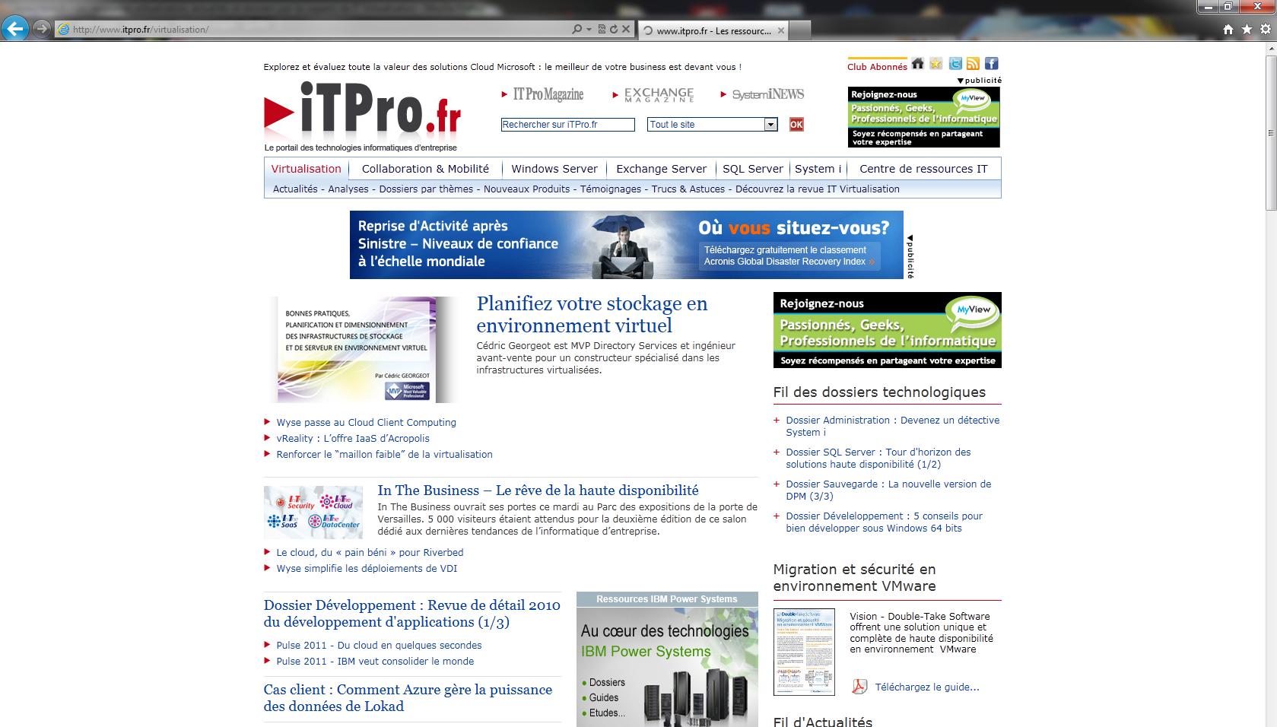Select the Exchange Server navigation tab
The width and height of the screenshot is (1277, 727).
(x=661, y=169)
